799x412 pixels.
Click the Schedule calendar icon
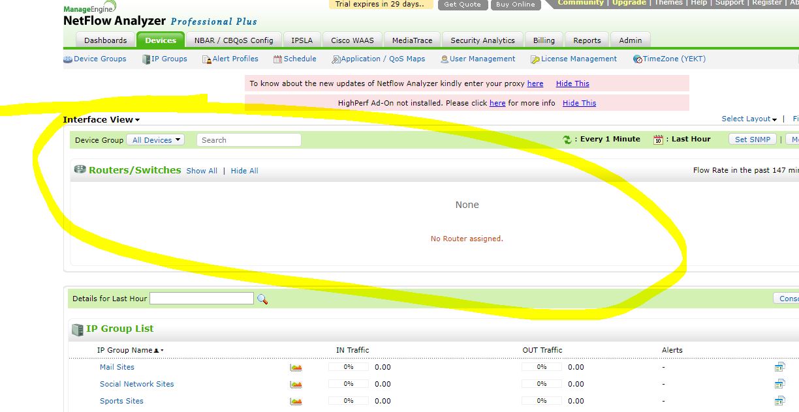(x=277, y=59)
